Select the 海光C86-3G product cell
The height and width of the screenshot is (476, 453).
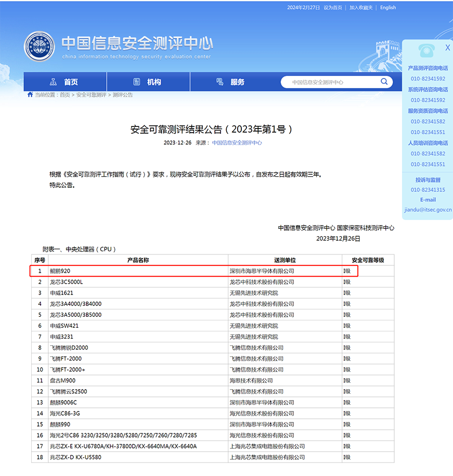(138, 414)
